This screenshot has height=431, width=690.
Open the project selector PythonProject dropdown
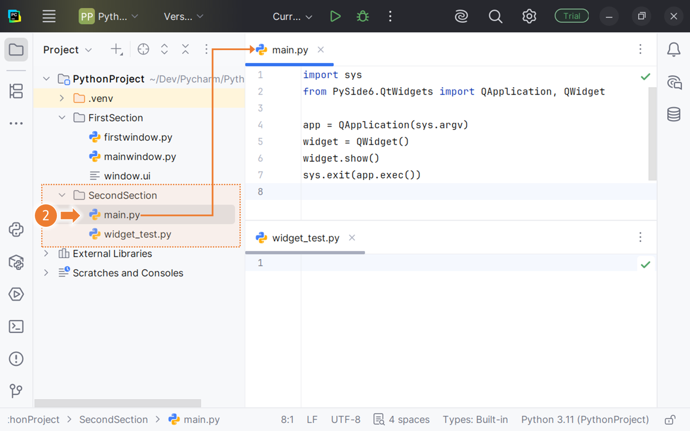point(109,17)
